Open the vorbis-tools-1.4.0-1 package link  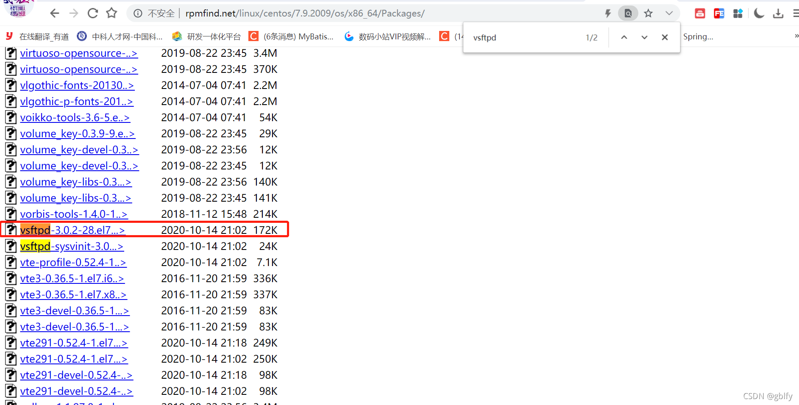pos(74,214)
